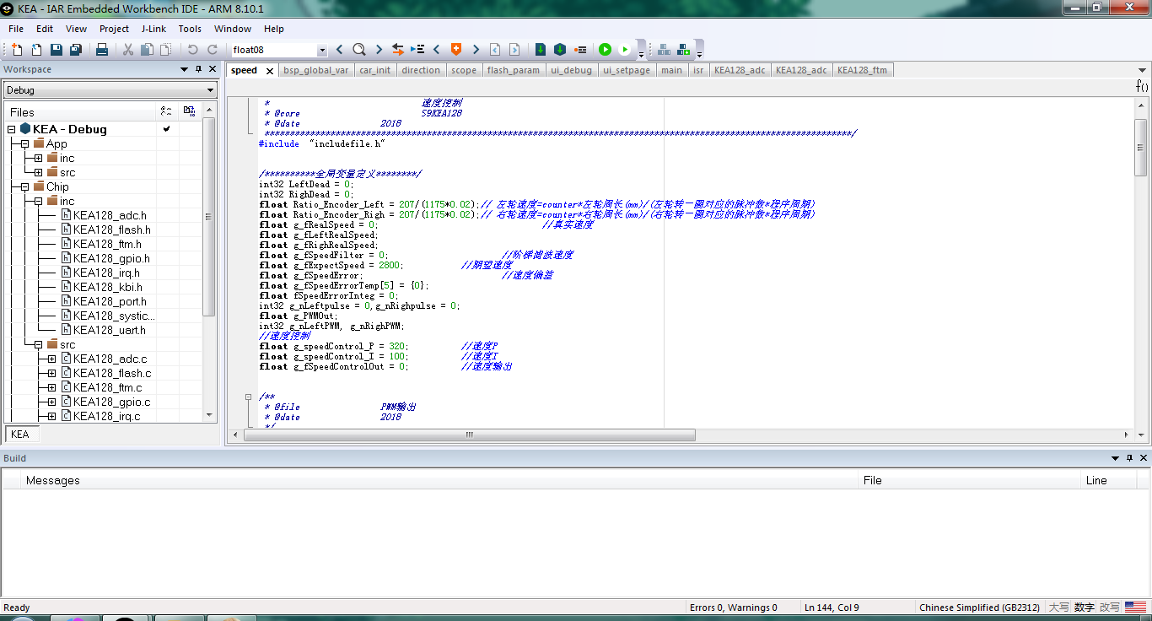The image size is (1152, 621).
Task: Close the speed editor tab
Action: pyautogui.click(x=270, y=71)
